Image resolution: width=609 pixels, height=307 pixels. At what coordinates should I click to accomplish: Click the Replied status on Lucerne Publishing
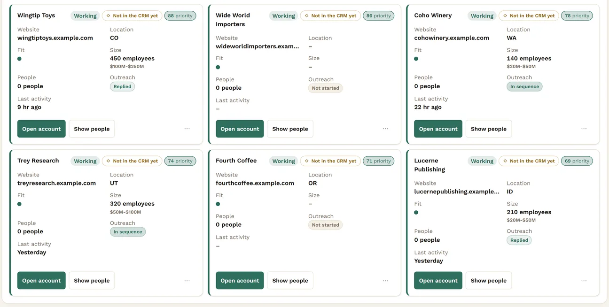(x=519, y=240)
